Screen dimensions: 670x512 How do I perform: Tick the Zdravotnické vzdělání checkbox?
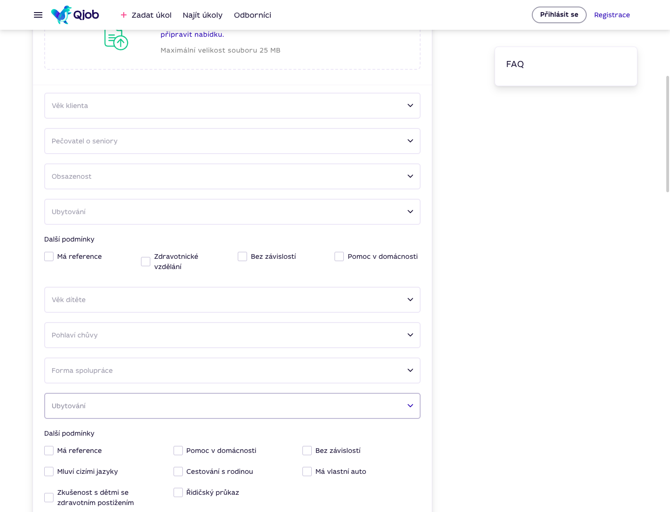coord(146,262)
